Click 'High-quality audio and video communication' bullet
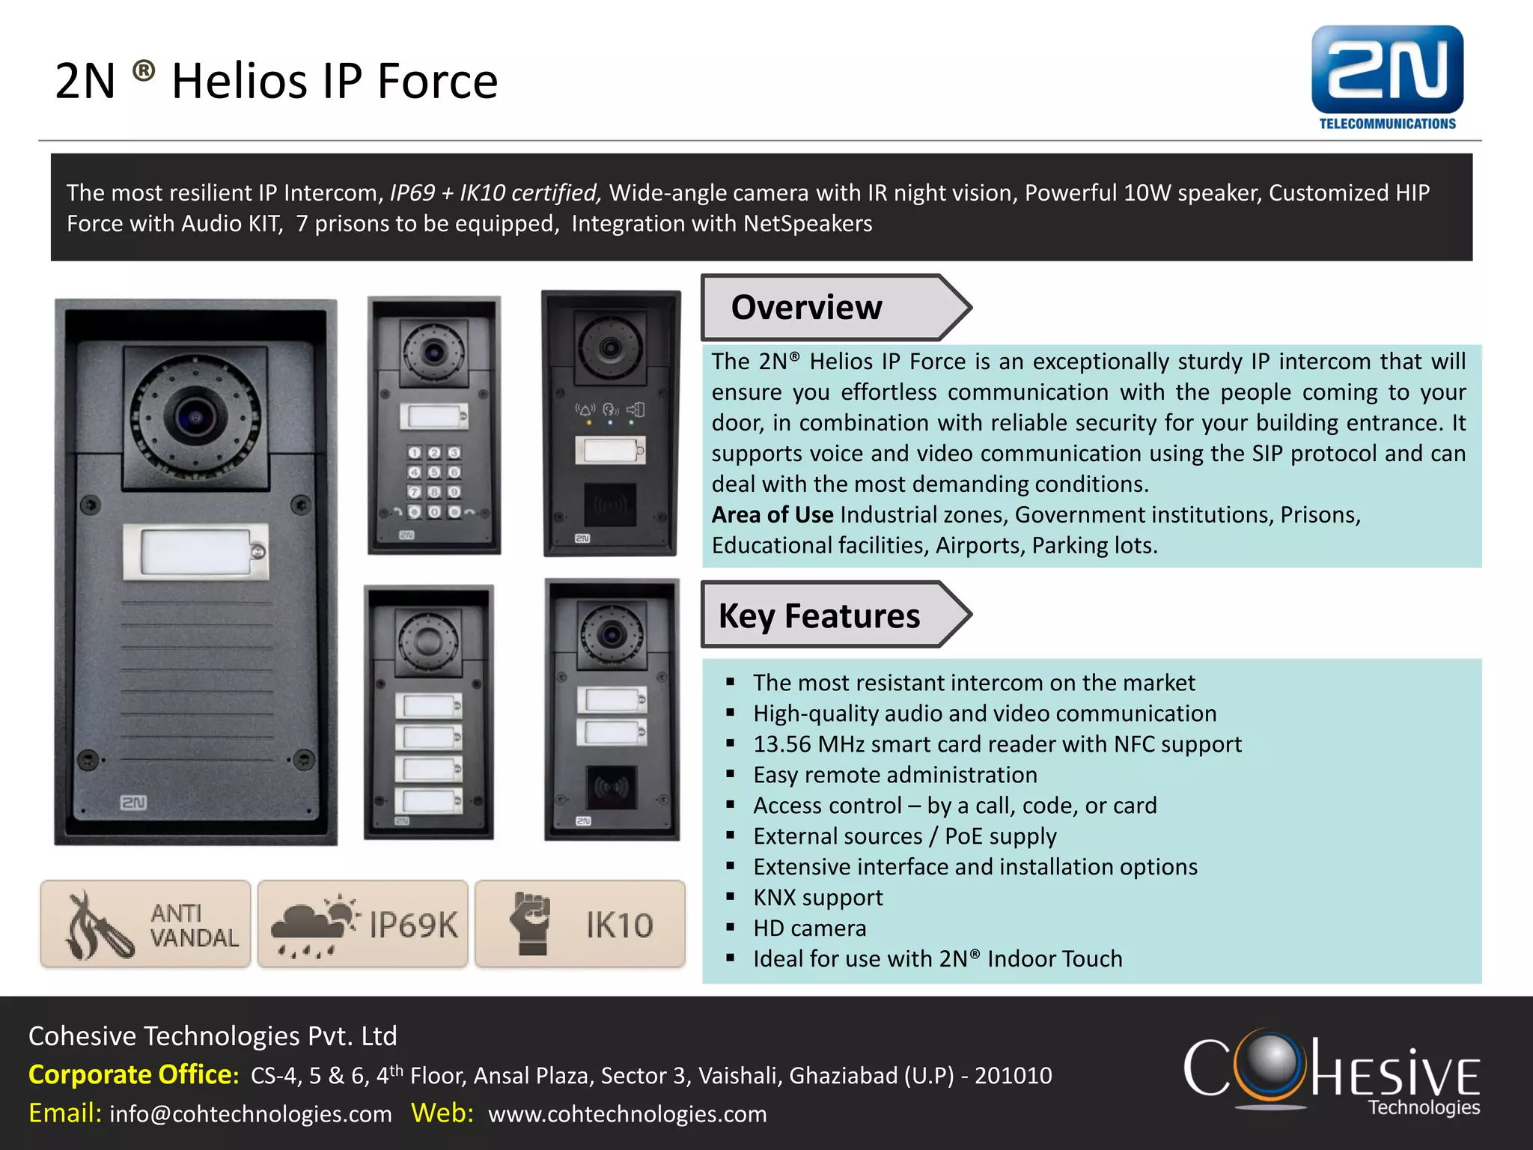The width and height of the screenshot is (1533, 1150). click(985, 714)
